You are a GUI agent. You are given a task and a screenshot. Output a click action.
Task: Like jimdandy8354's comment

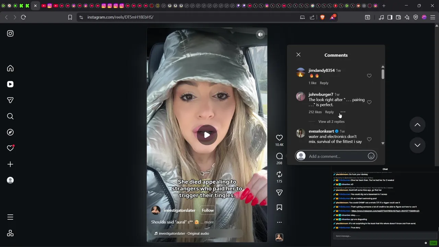click(369, 75)
